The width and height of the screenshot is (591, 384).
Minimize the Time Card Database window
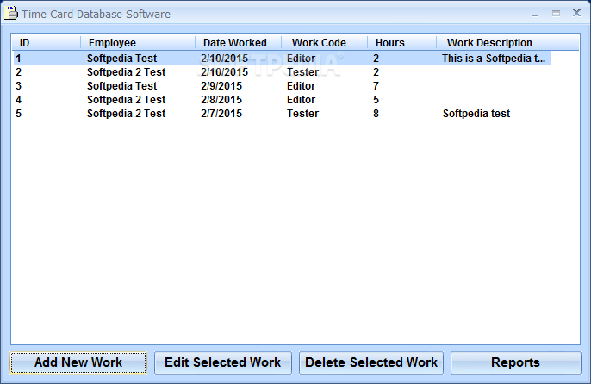535,14
